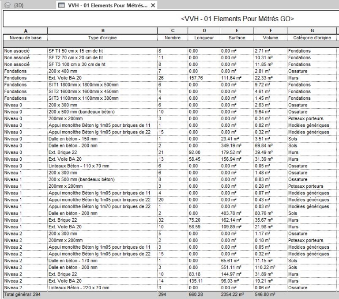The image size is (339, 299).
Task: Click the Catégorie d'origine header cell
Action: [x=312, y=38]
